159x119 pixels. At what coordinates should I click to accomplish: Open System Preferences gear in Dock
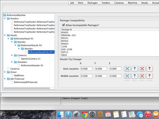(x=92, y=114)
